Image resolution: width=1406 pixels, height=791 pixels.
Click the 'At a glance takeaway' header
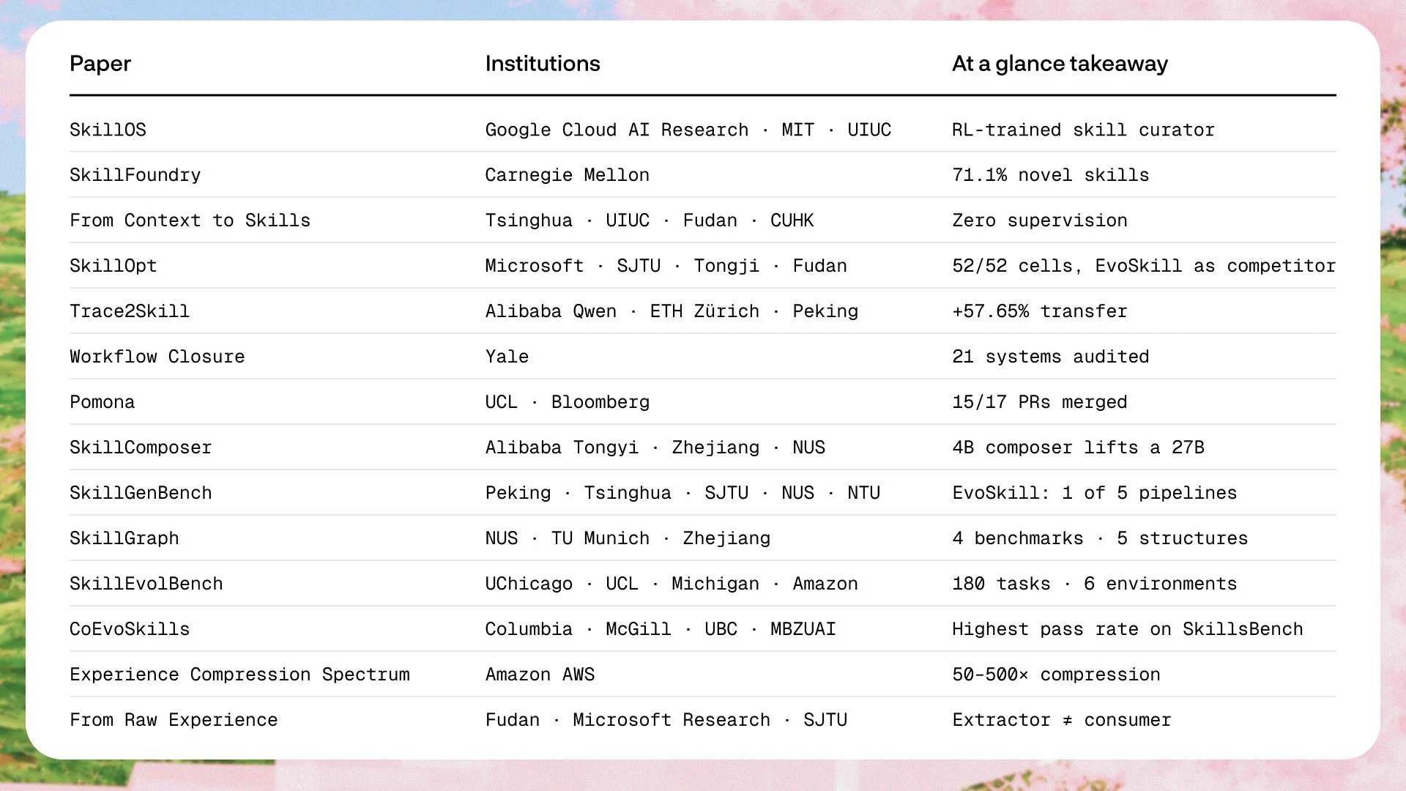tap(1060, 64)
